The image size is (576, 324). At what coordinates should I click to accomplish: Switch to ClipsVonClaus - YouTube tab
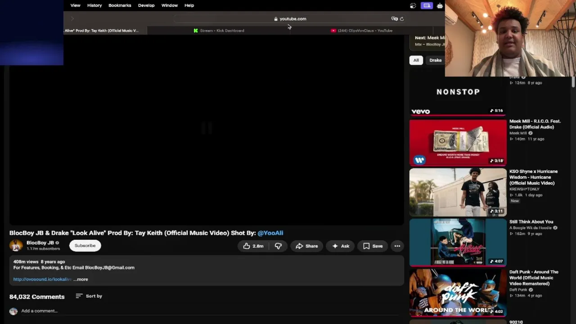pyautogui.click(x=362, y=31)
